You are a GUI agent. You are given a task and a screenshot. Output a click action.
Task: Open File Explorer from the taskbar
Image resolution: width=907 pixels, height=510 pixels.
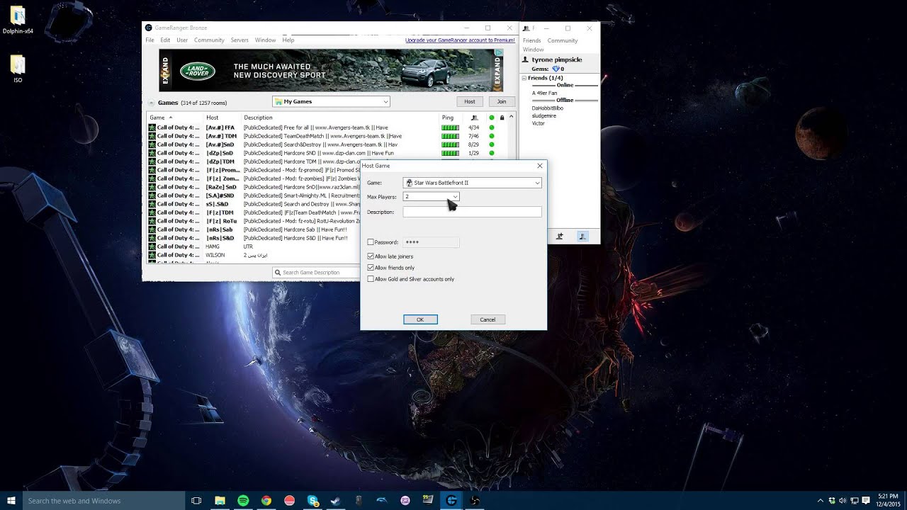[x=220, y=501]
